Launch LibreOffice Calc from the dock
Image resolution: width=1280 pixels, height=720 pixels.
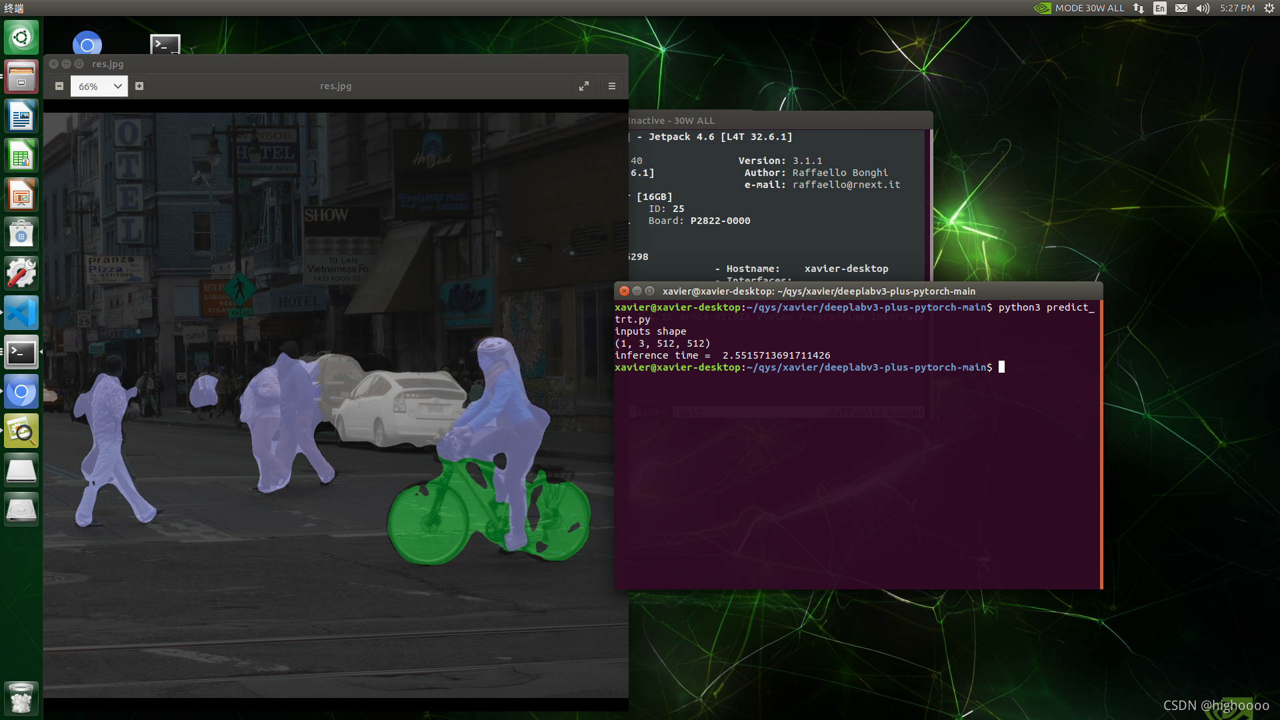[21, 156]
